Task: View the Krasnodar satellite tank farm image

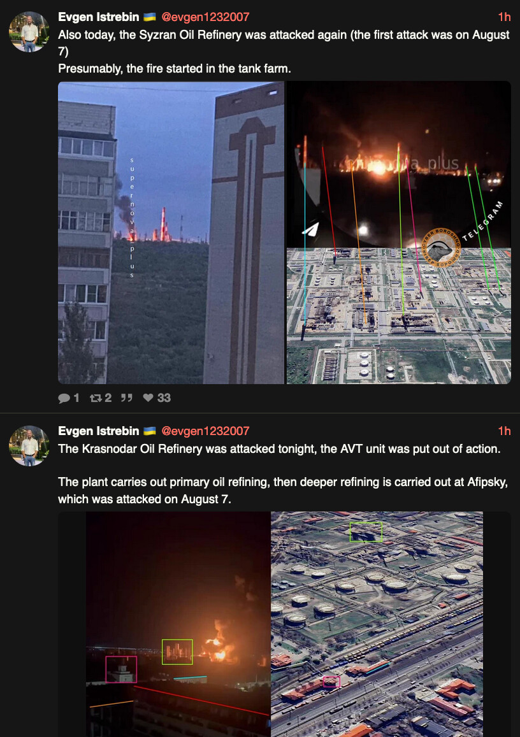Action: (377, 624)
